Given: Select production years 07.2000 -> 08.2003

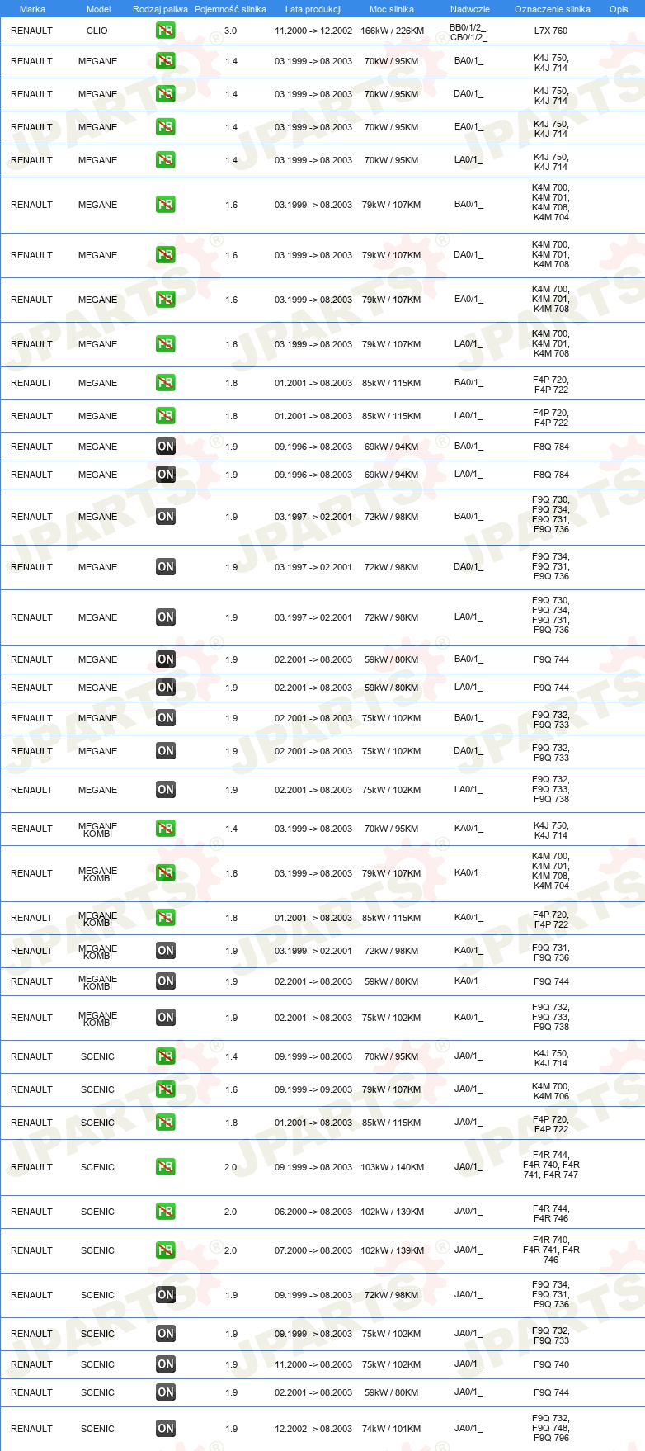Looking at the screenshot, I should tap(313, 1250).
